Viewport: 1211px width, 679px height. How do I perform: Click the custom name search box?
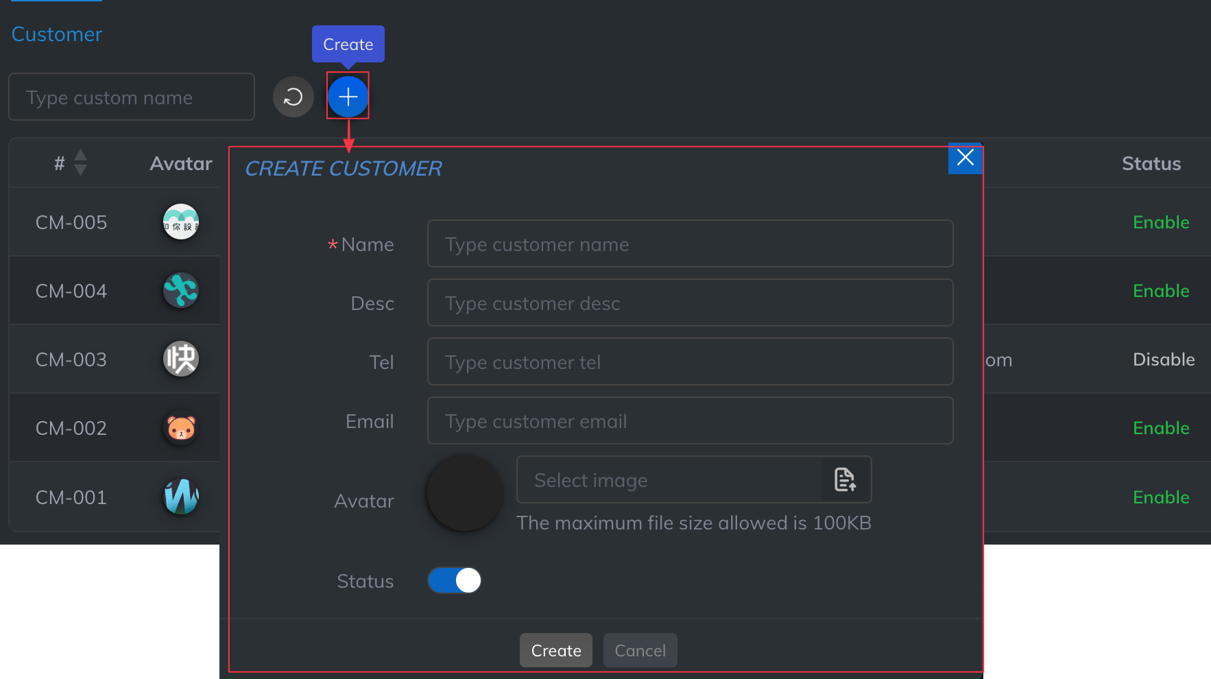coord(132,97)
